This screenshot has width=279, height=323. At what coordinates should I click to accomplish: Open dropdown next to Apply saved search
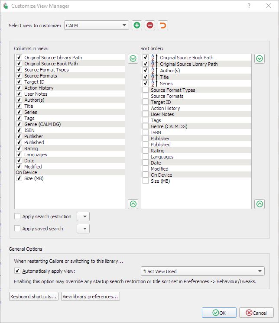pyautogui.click(x=83, y=229)
